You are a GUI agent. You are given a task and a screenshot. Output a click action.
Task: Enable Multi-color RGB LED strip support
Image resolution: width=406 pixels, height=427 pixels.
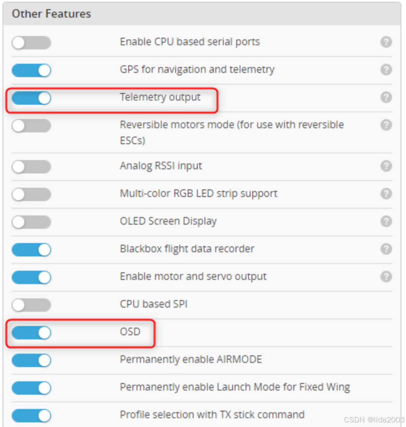(31, 194)
